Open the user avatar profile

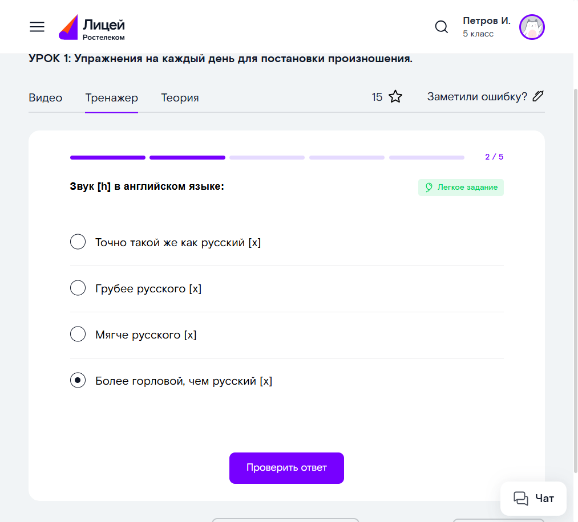(x=532, y=27)
